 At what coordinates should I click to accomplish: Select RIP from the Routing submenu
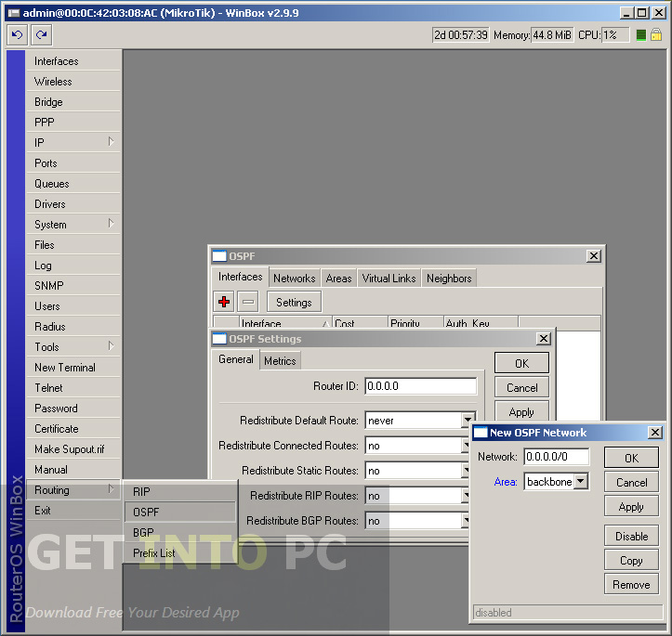pyautogui.click(x=180, y=492)
